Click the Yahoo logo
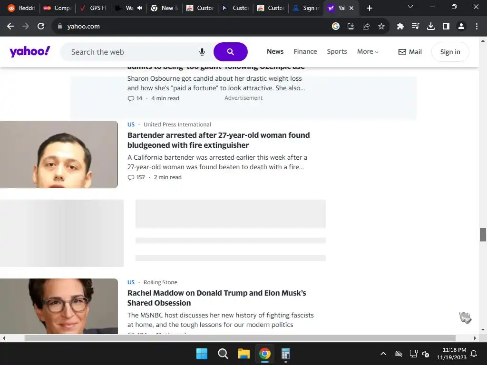The height and width of the screenshot is (365, 487). coord(30,51)
